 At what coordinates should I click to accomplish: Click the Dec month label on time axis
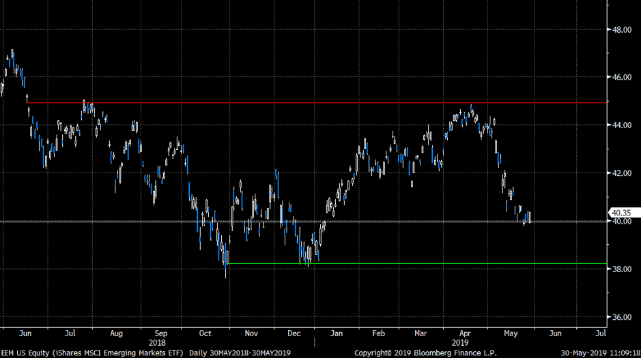294,333
